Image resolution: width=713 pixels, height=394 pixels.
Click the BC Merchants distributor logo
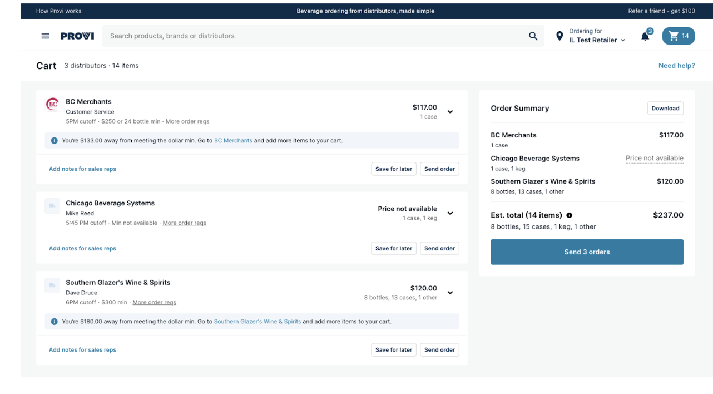52,104
